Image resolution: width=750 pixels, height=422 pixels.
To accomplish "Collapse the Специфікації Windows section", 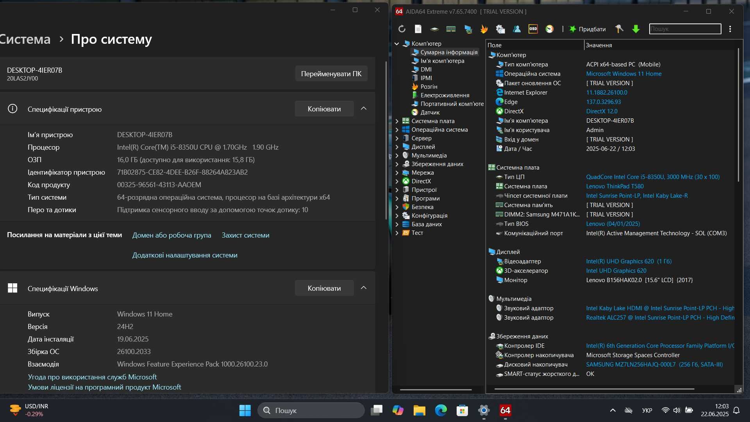I will click(364, 288).
